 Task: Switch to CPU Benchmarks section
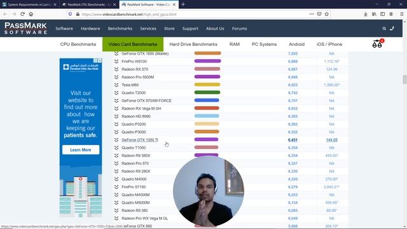coord(78,44)
